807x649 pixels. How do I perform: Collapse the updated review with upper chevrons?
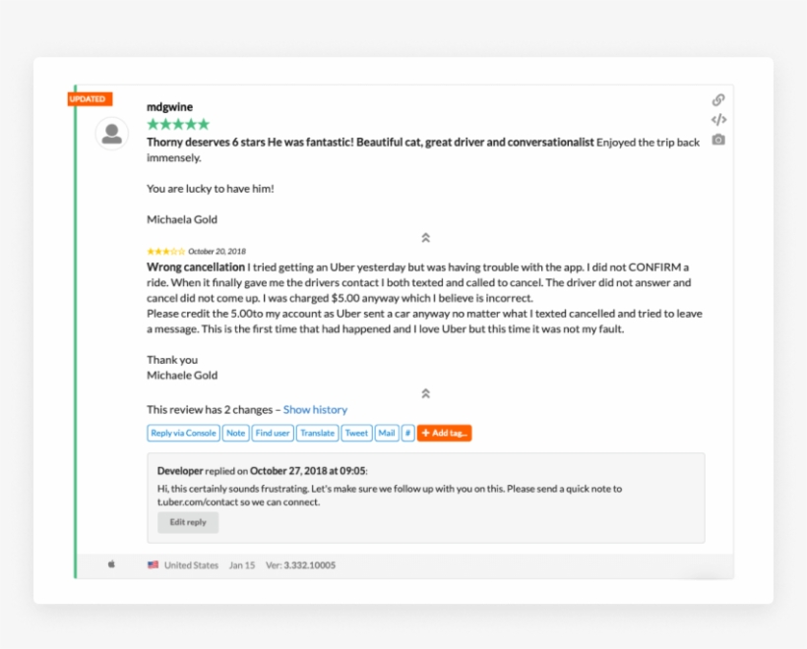click(x=425, y=238)
